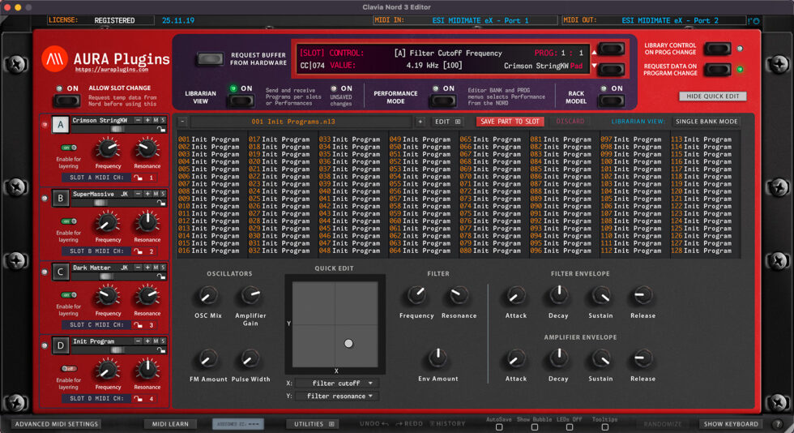Enable the AutoSave checkbox
Viewport: 794px width, 433px height.
pos(499,427)
